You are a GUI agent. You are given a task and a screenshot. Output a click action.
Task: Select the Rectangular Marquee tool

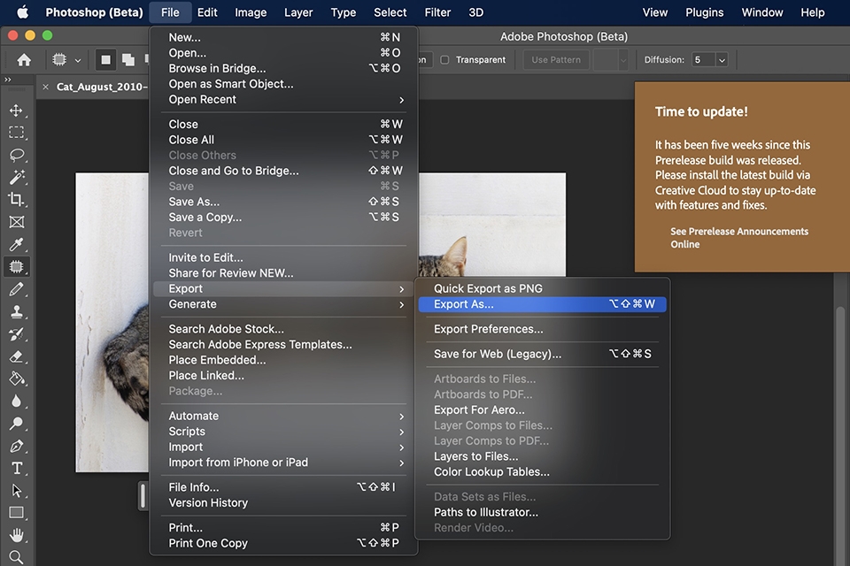16,133
